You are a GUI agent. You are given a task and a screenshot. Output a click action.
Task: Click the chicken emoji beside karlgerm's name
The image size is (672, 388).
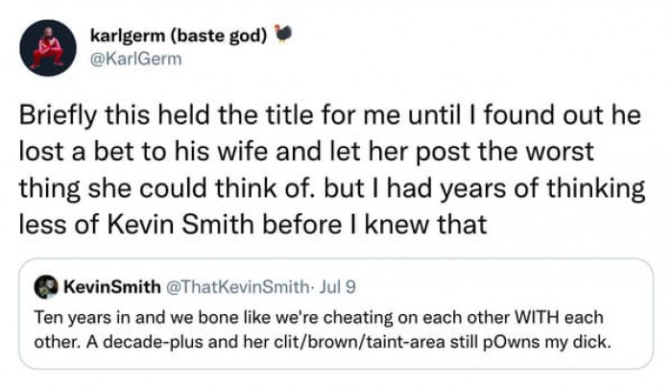[283, 36]
